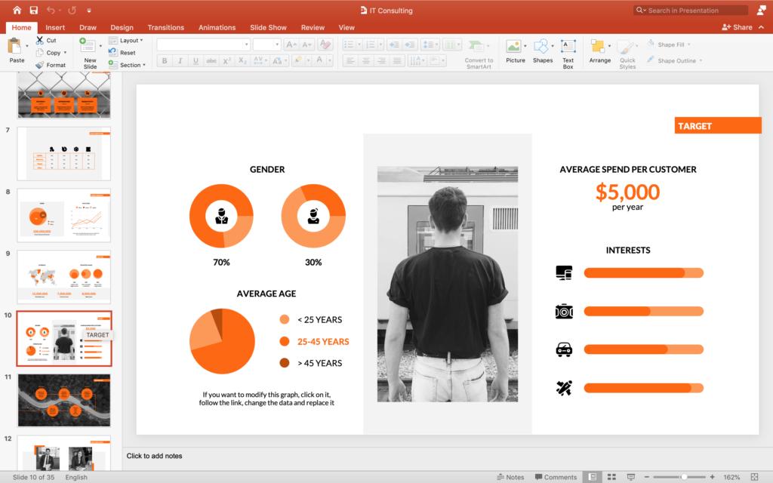Toggle the Notes pane in status bar
The height and width of the screenshot is (483, 773).
click(511, 477)
